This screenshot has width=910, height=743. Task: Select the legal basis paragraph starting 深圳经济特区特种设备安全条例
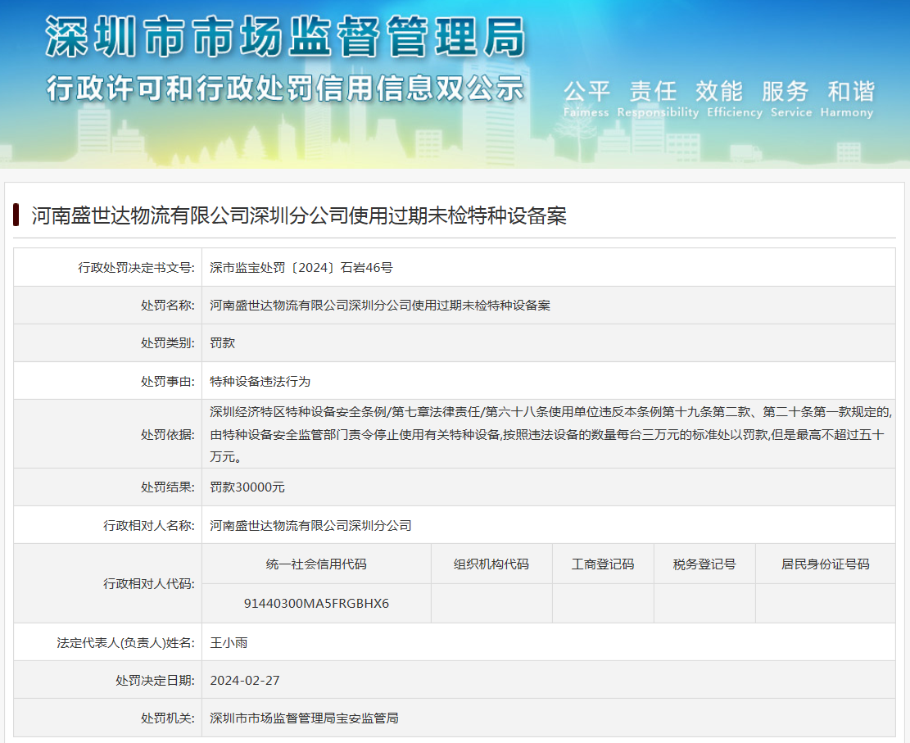point(550,434)
